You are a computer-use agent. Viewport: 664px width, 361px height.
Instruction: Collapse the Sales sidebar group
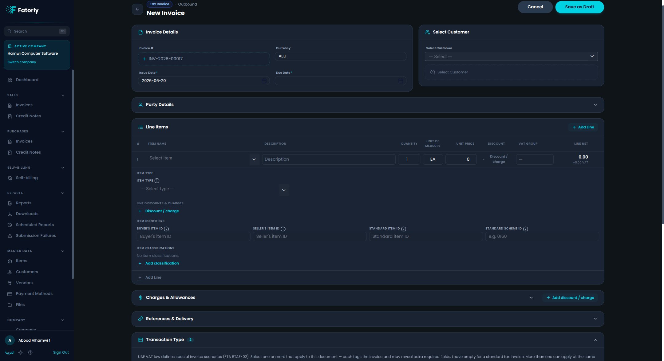coord(63,95)
